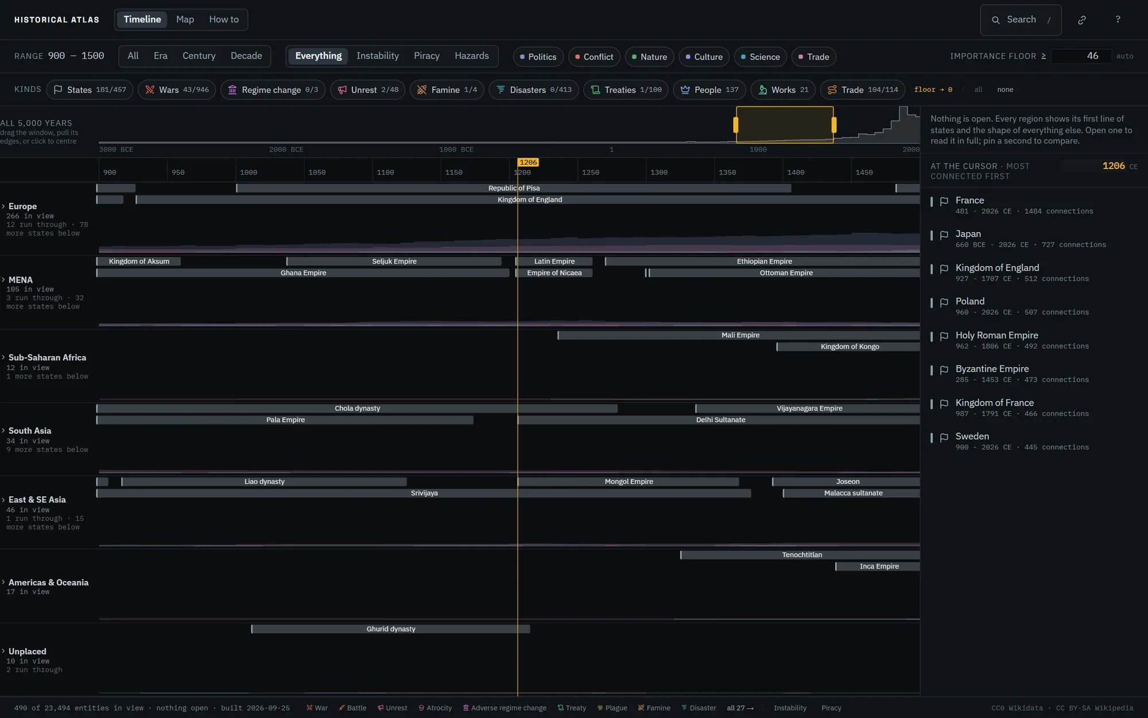Click the 1206 cursor marker label
1148x718 pixels.
(x=528, y=163)
